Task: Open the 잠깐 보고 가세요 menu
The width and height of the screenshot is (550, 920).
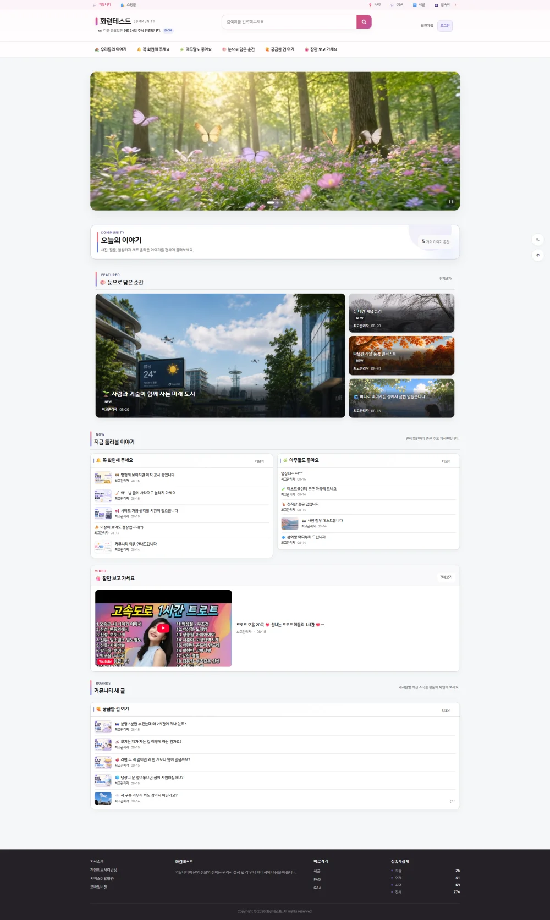Action: point(321,49)
